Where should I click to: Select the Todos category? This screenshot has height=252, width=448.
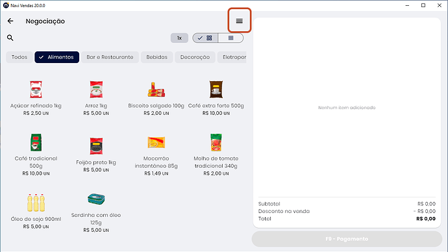19,57
